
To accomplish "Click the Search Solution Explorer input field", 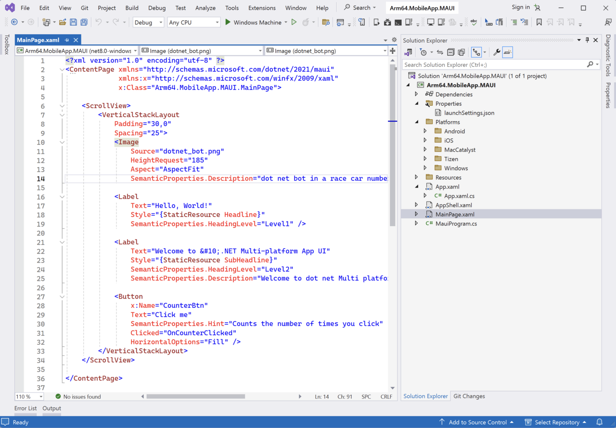I will click(x=493, y=64).
